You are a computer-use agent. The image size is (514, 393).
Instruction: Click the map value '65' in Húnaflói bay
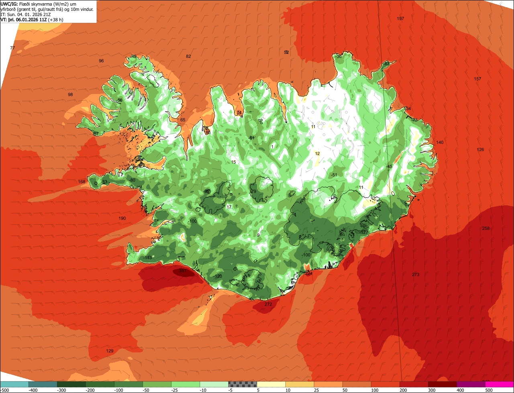(183, 120)
